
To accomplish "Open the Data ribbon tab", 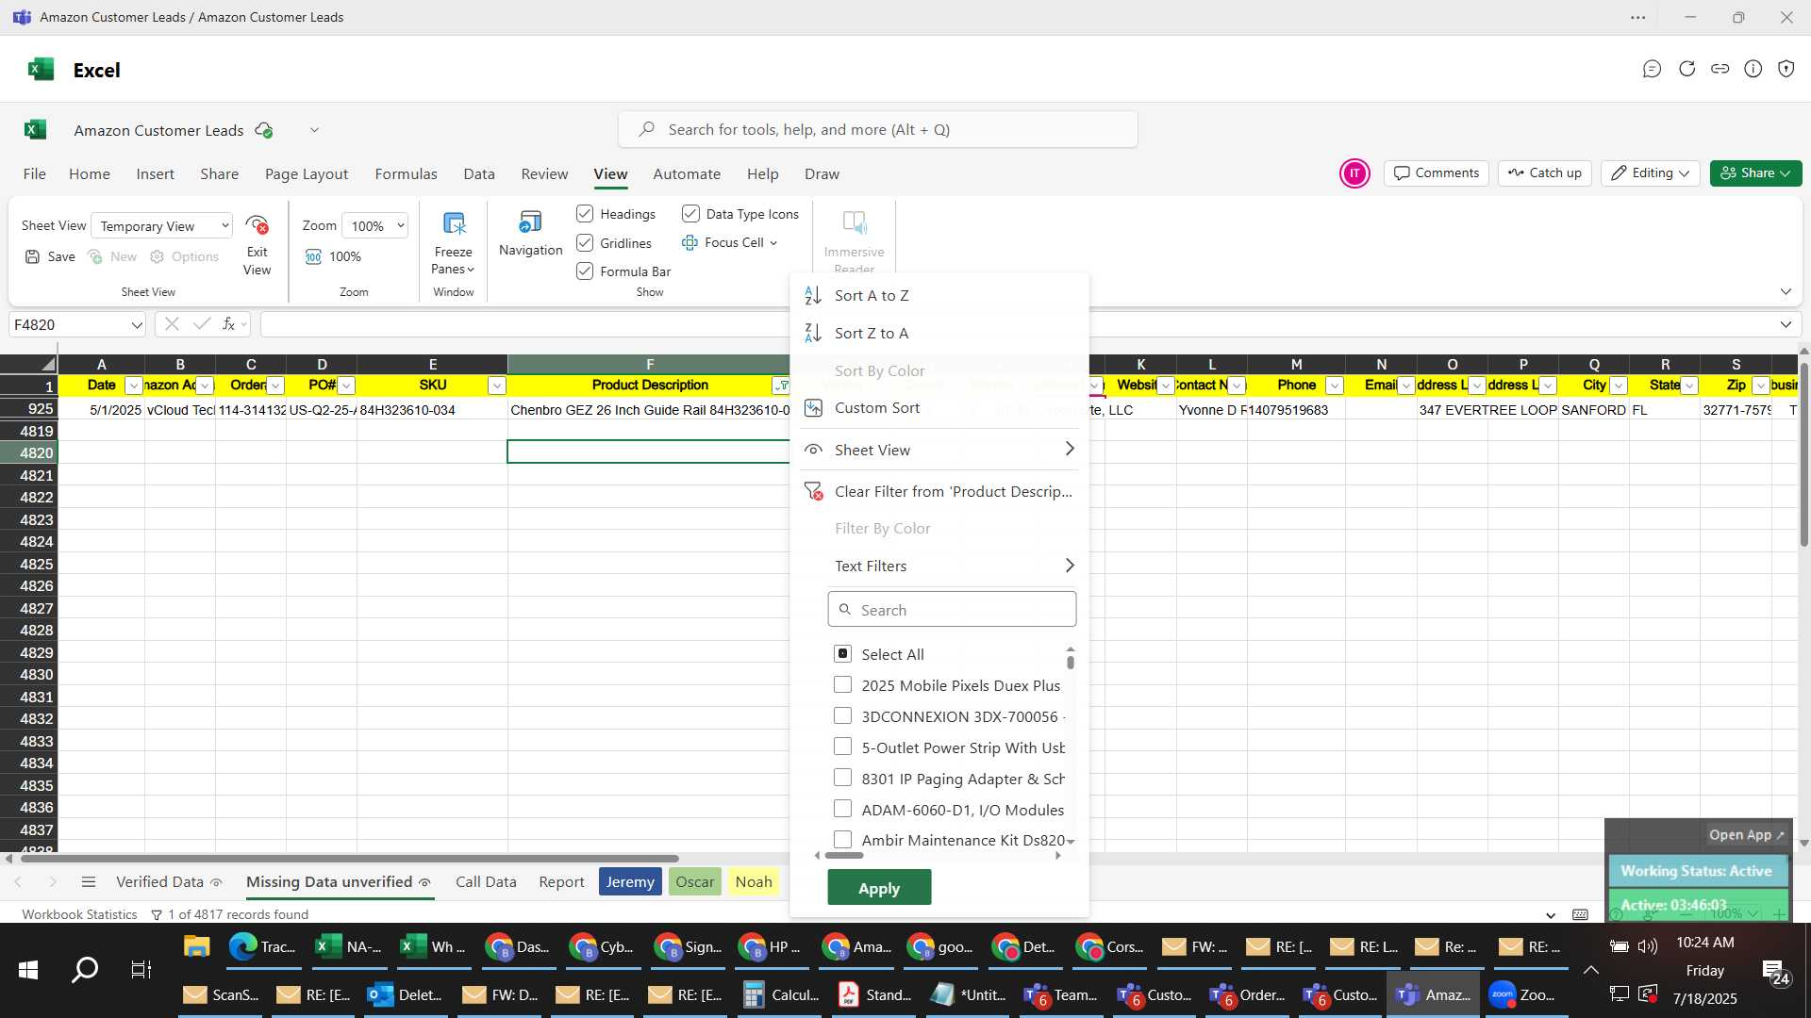I will click(479, 173).
